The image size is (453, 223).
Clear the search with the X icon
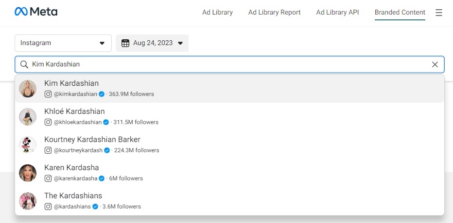(435, 64)
